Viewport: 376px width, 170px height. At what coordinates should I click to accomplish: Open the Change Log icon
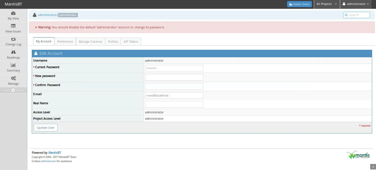[x=13, y=39]
